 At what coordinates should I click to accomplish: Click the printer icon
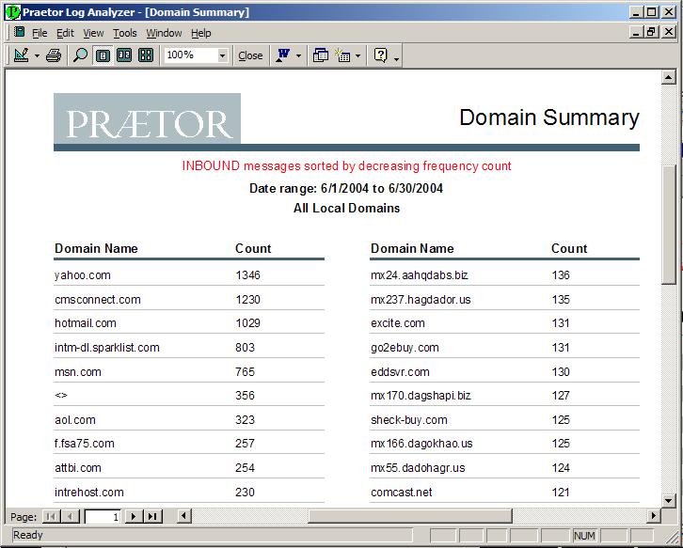coord(54,55)
